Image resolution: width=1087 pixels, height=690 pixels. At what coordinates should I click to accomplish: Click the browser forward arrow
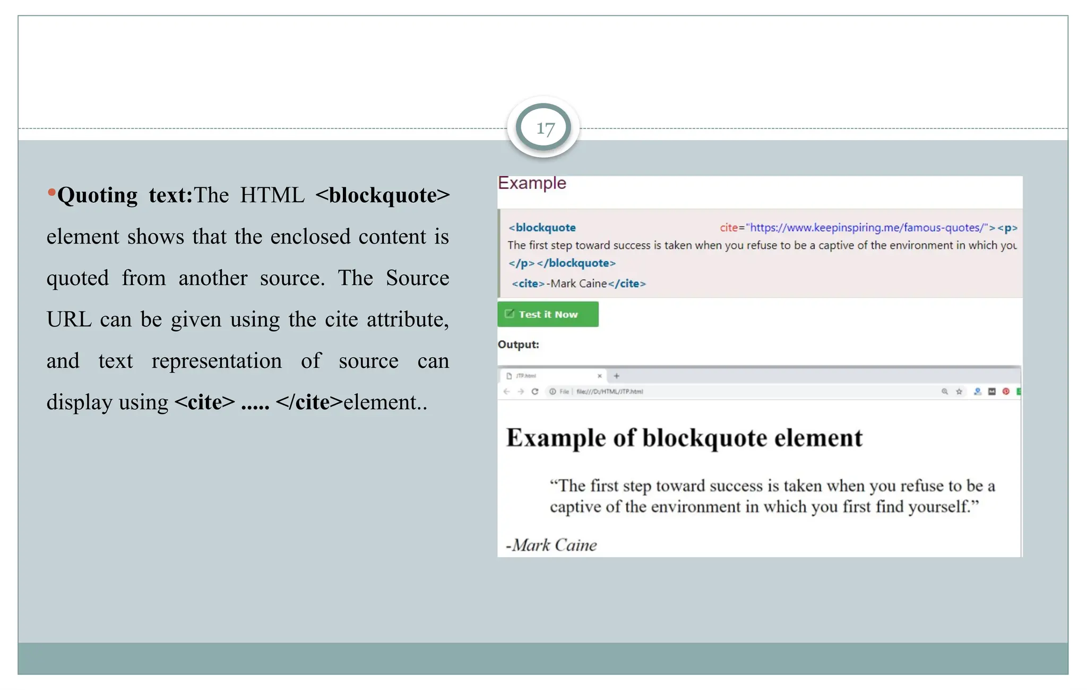[521, 392]
